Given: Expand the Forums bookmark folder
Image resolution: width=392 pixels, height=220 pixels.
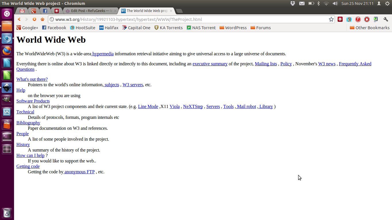Looking at the screenshot, I should (261, 28).
